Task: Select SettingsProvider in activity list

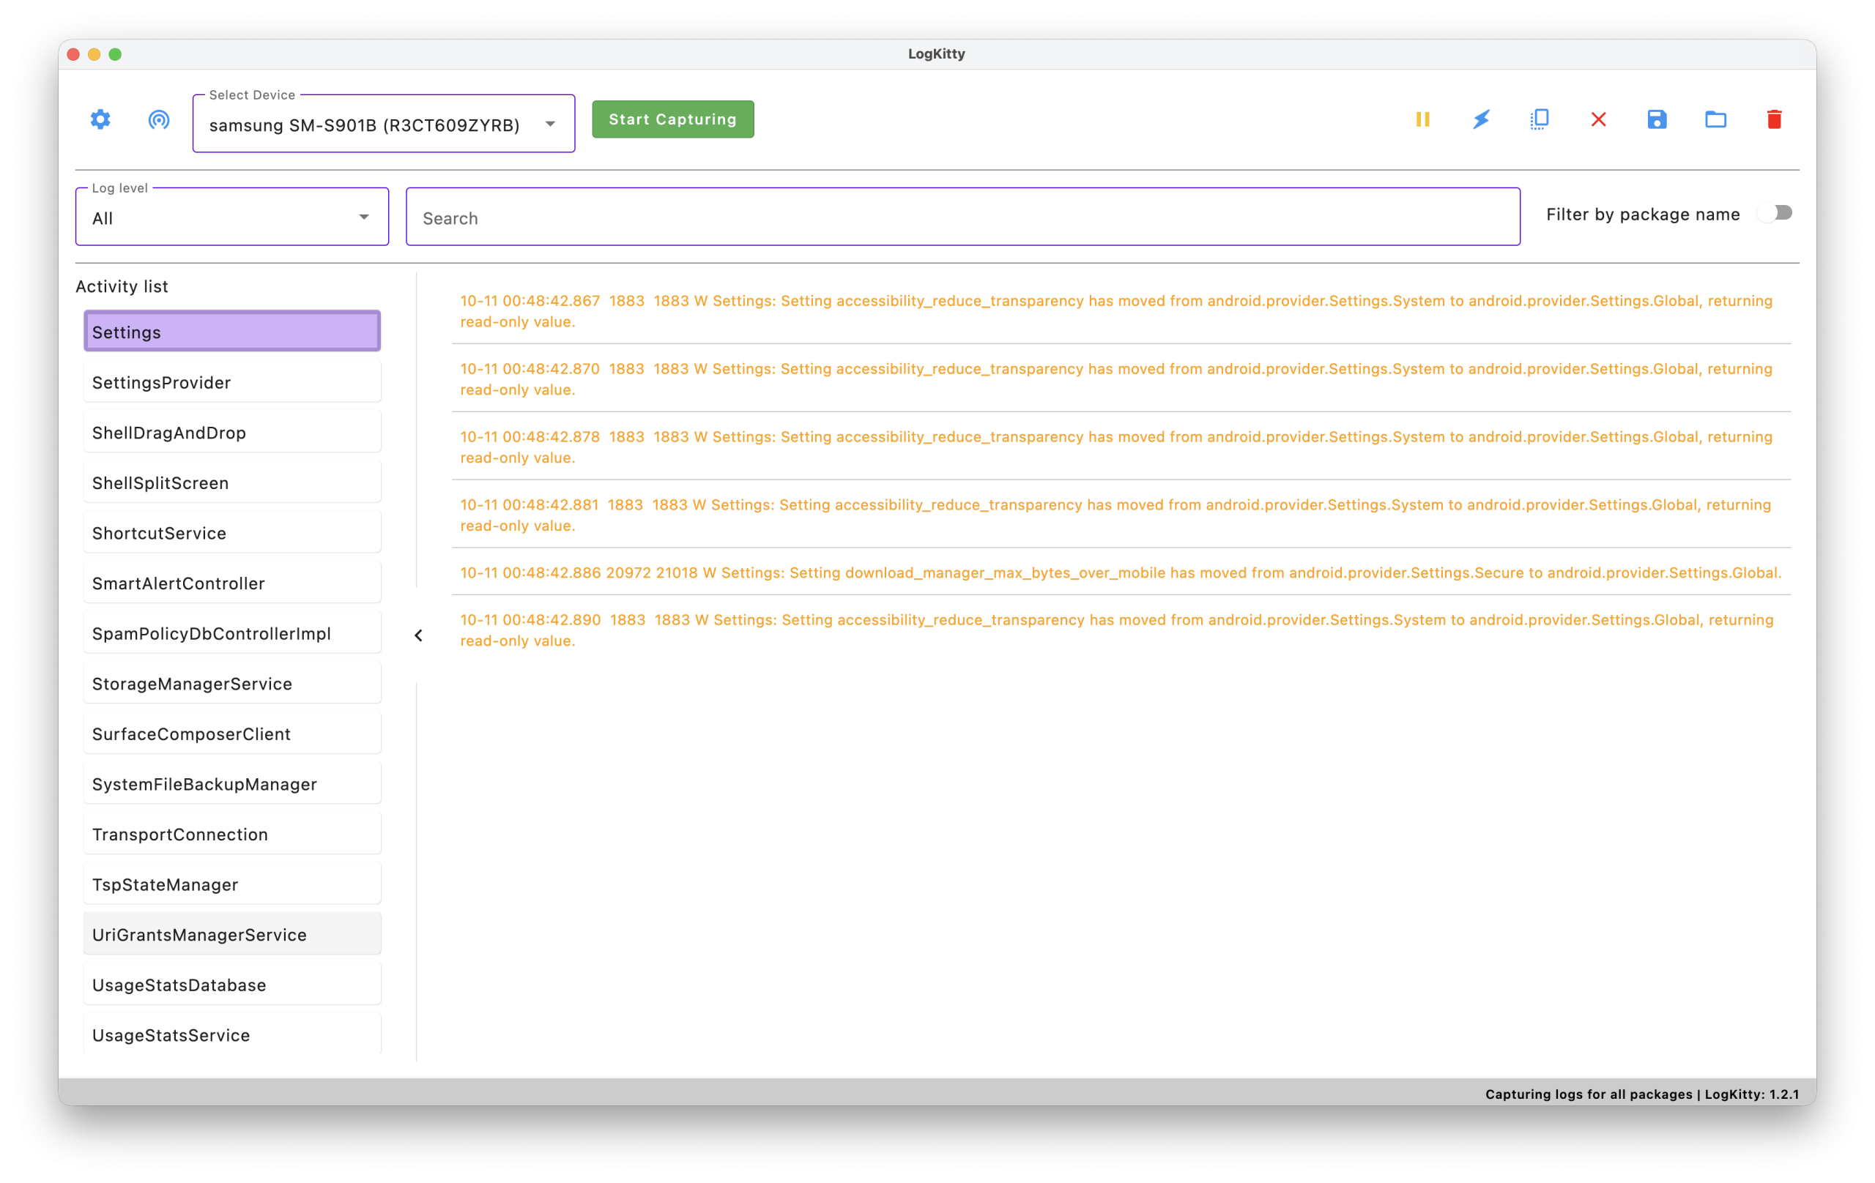Action: 232,382
